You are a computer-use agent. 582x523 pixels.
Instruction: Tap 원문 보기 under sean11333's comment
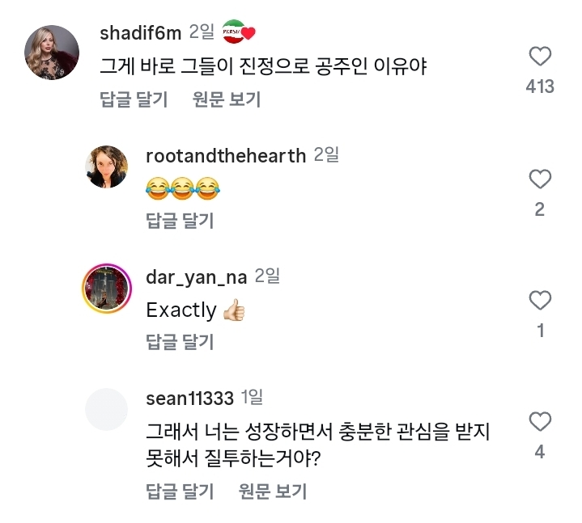click(x=273, y=491)
